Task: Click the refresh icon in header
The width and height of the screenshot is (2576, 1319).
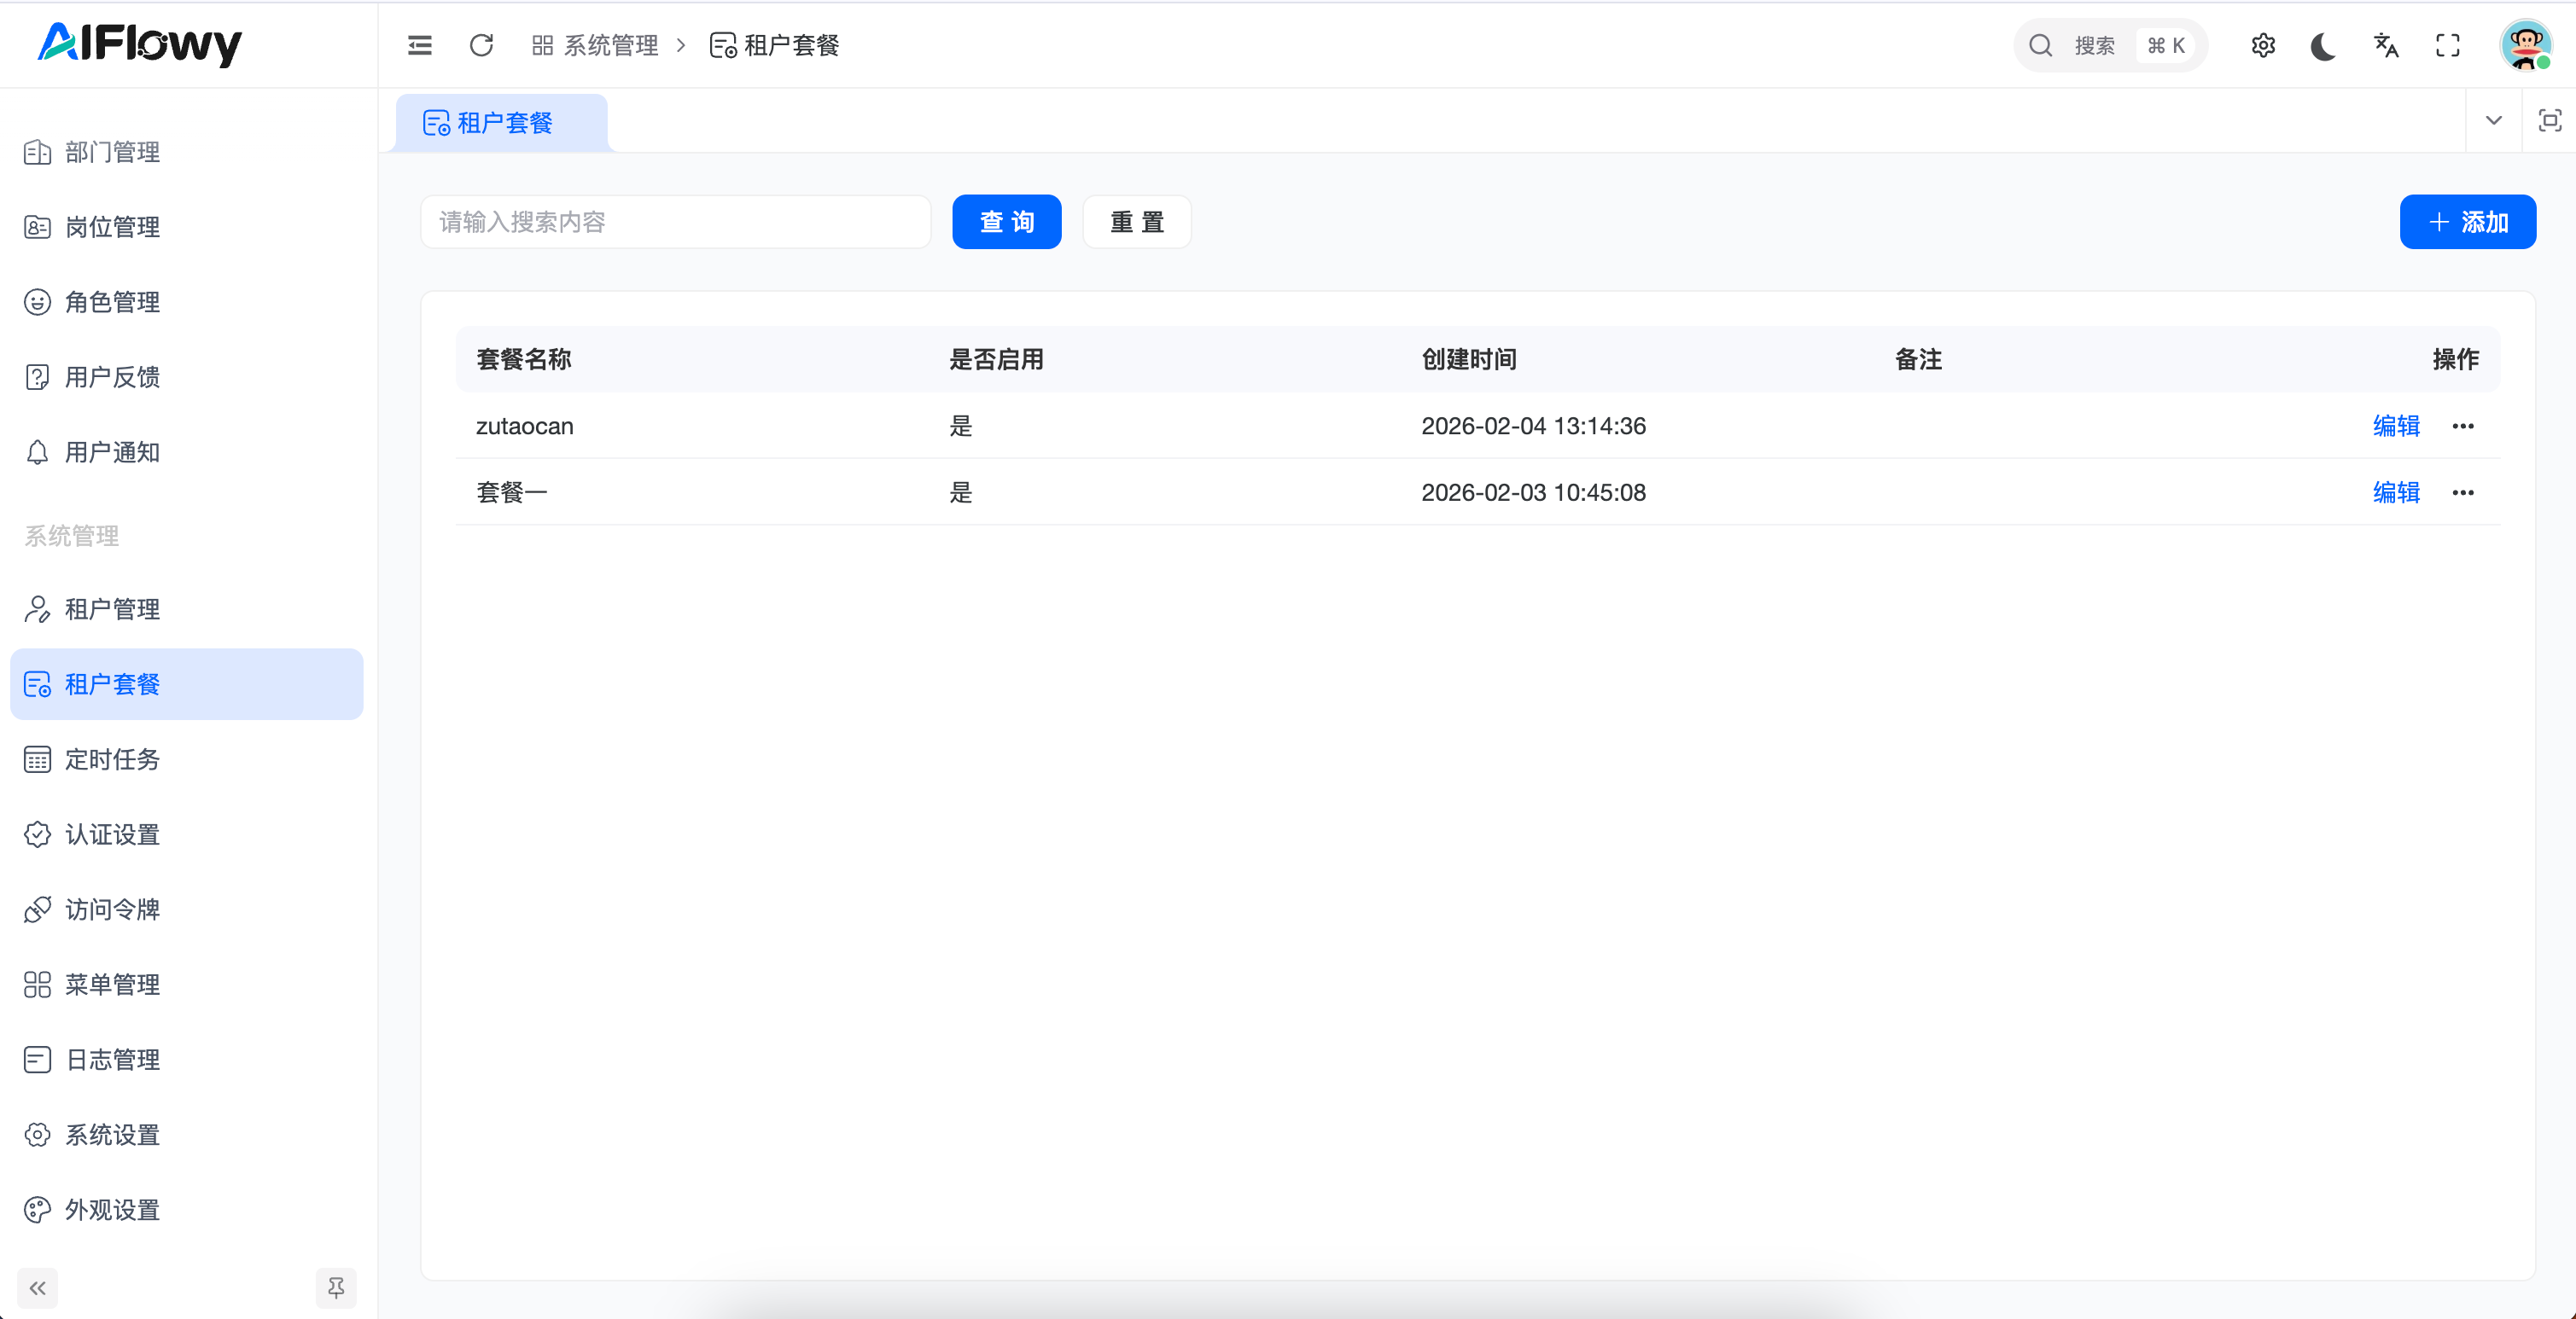Action: coord(481,45)
